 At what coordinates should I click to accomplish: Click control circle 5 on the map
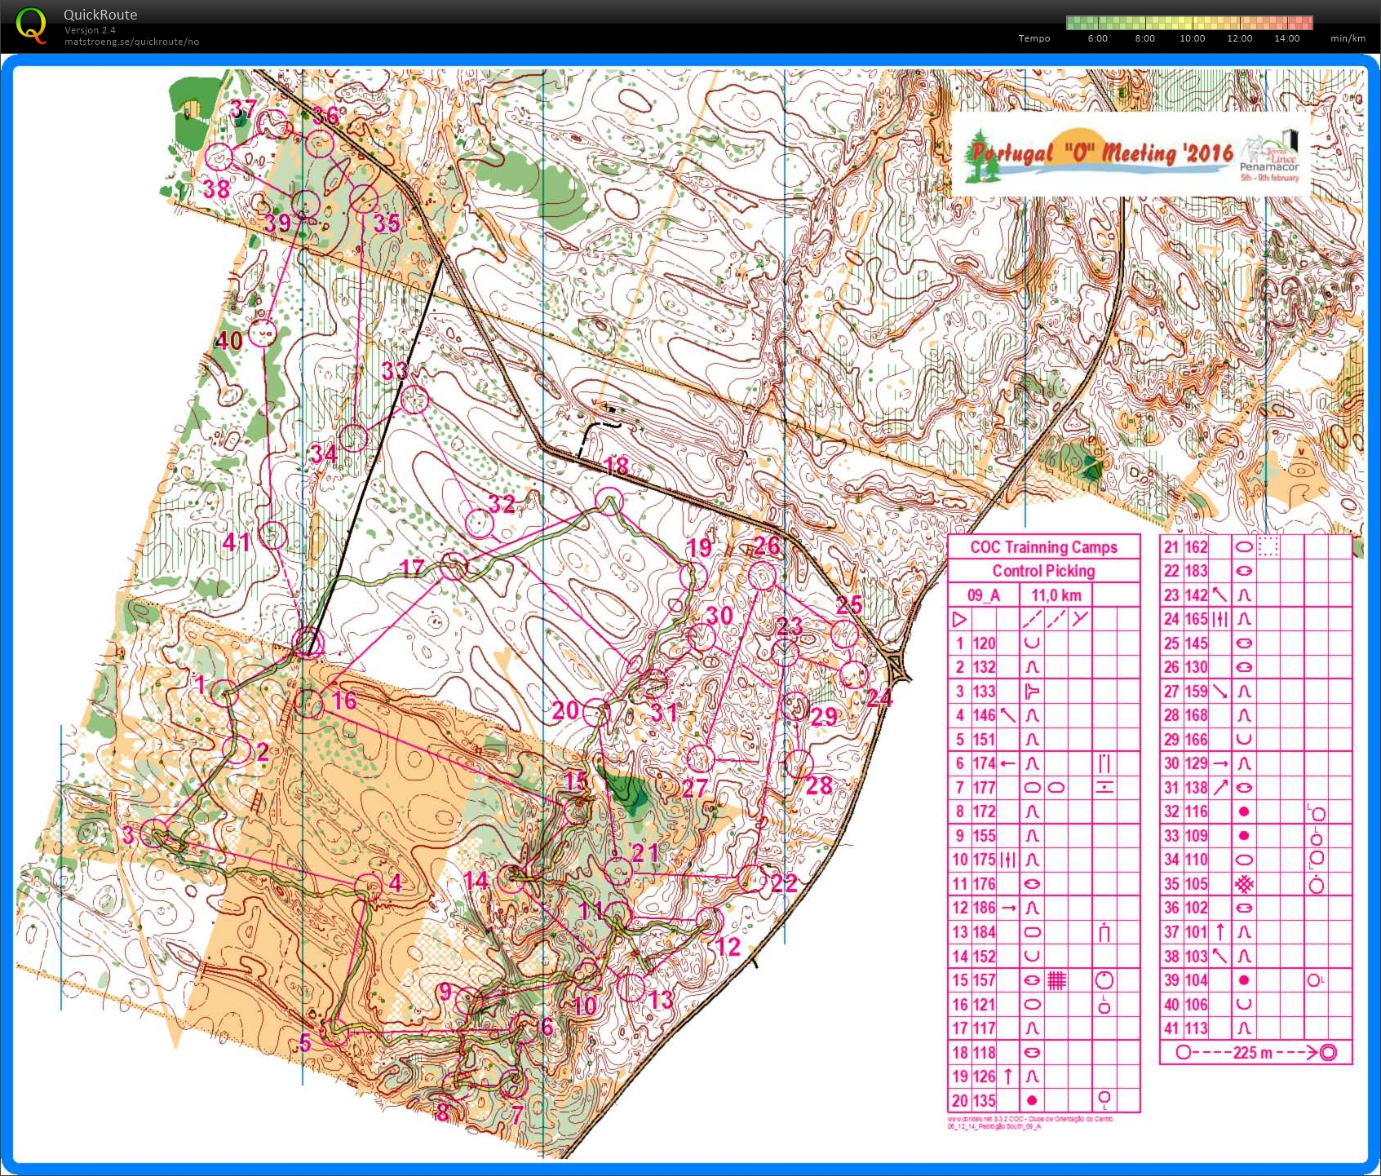coord(334,1032)
